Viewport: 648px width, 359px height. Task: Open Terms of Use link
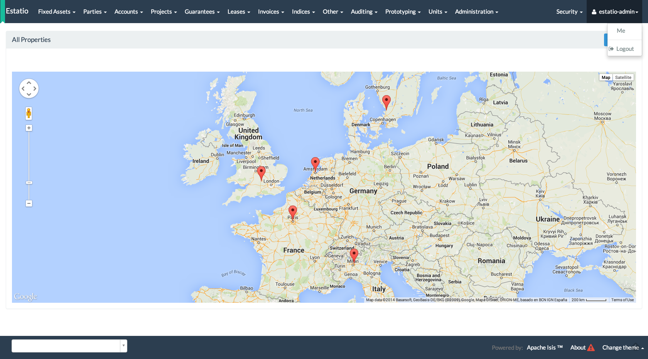pyautogui.click(x=622, y=300)
